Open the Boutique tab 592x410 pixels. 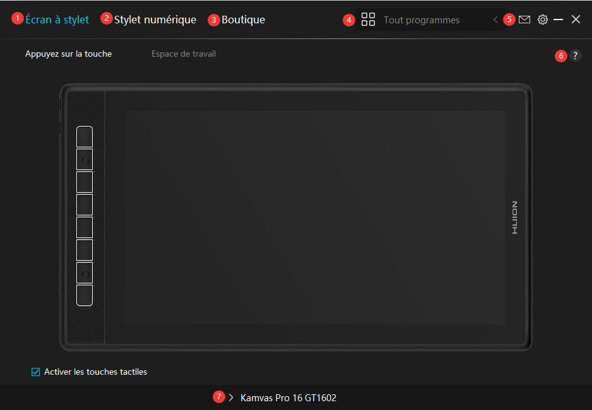coord(243,20)
